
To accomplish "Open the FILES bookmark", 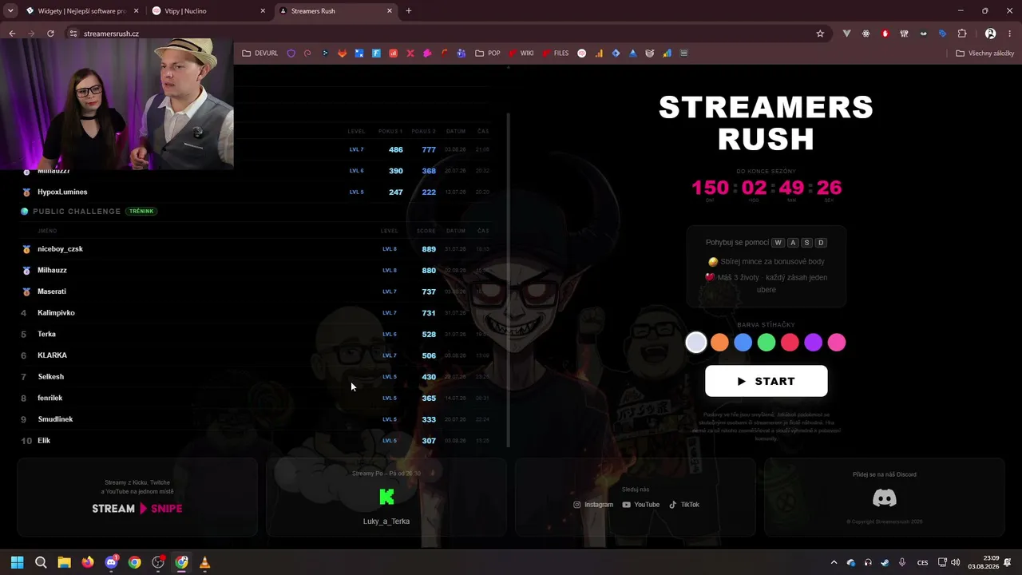I will 555,54.
